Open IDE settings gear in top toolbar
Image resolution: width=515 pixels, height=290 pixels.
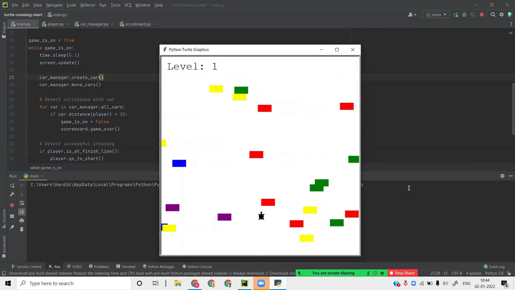coord(502,15)
